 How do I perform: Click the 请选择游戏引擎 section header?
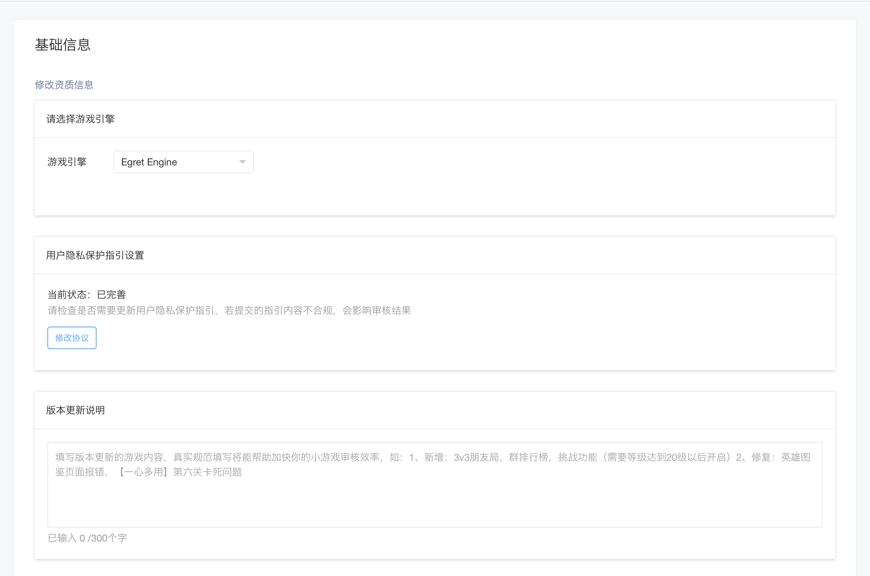tap(80, 119)
